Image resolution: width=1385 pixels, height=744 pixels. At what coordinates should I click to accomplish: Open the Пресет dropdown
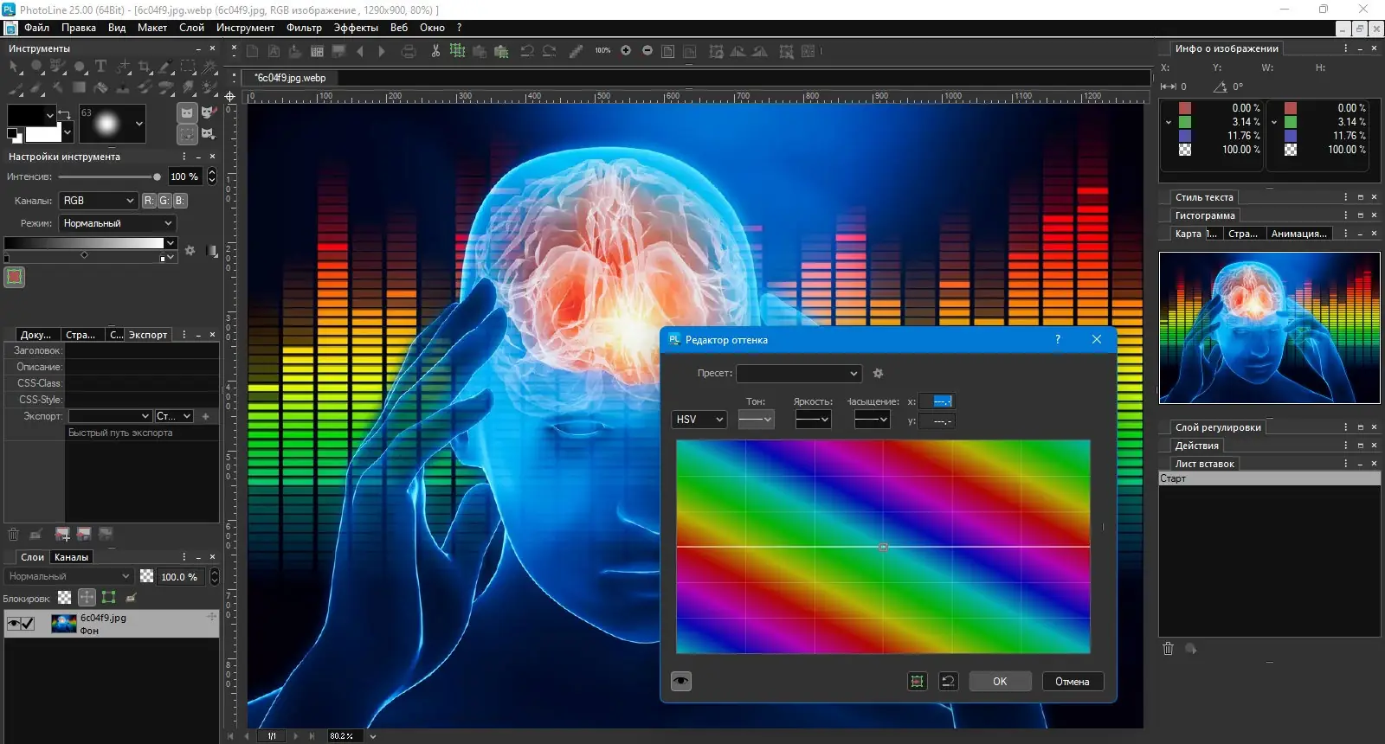798,374
